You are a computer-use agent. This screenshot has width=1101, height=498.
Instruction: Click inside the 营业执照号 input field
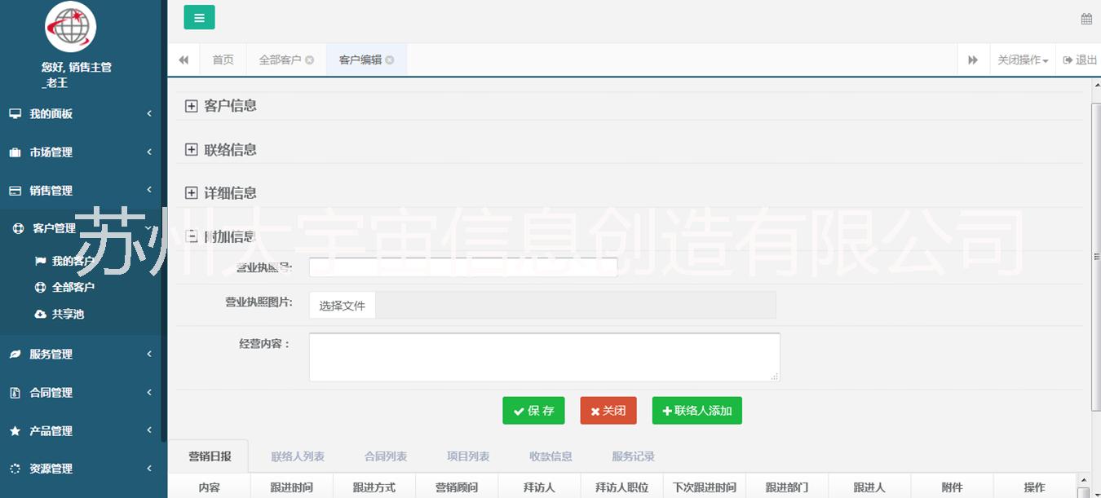(462, 267)
